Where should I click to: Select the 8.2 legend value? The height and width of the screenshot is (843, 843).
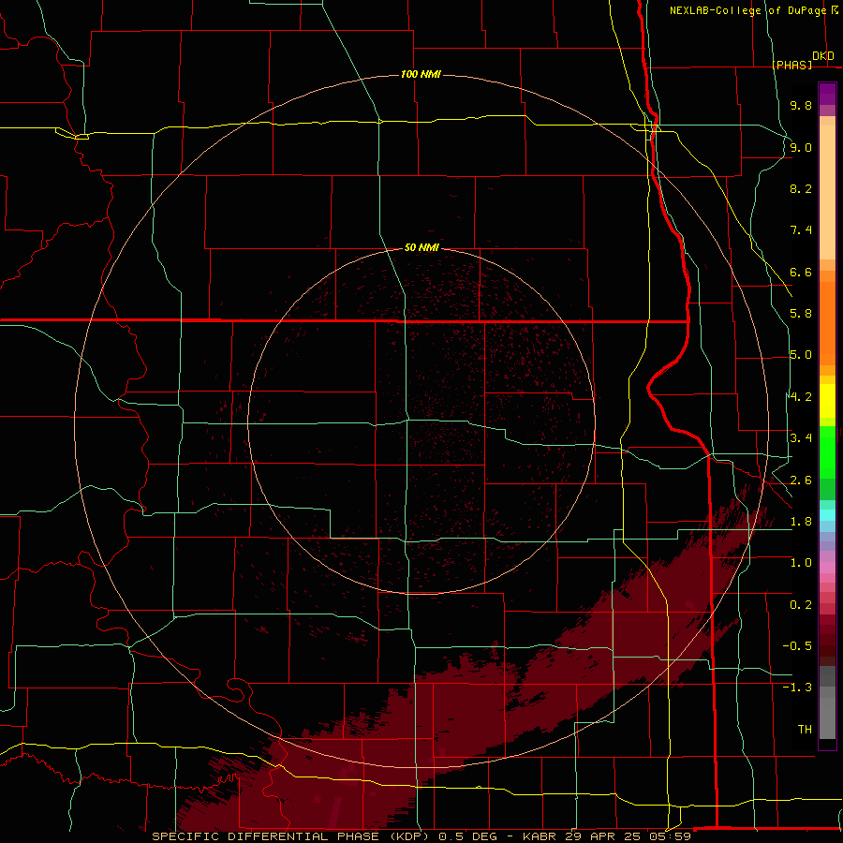coord(801,188)
